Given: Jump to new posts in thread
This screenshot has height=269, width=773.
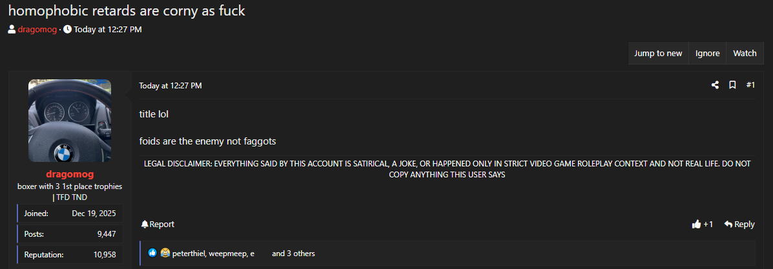Looking at the screenshot, I should click(658, 53).
